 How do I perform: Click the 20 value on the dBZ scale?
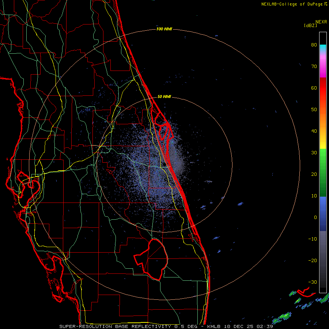(314, 174)
